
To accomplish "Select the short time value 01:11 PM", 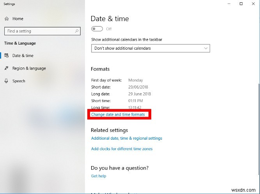I will point(136,101).
